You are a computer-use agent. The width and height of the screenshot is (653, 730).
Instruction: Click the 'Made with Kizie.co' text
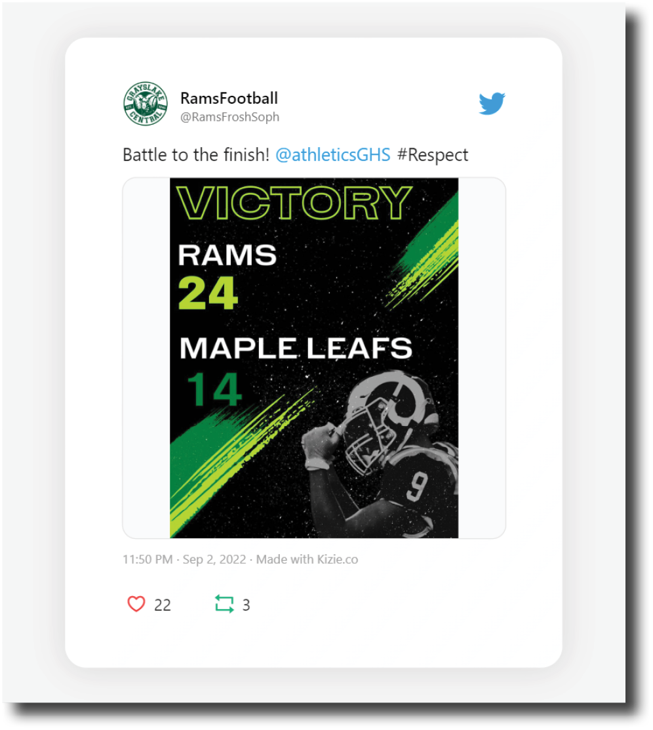click(x=307, y=560)
